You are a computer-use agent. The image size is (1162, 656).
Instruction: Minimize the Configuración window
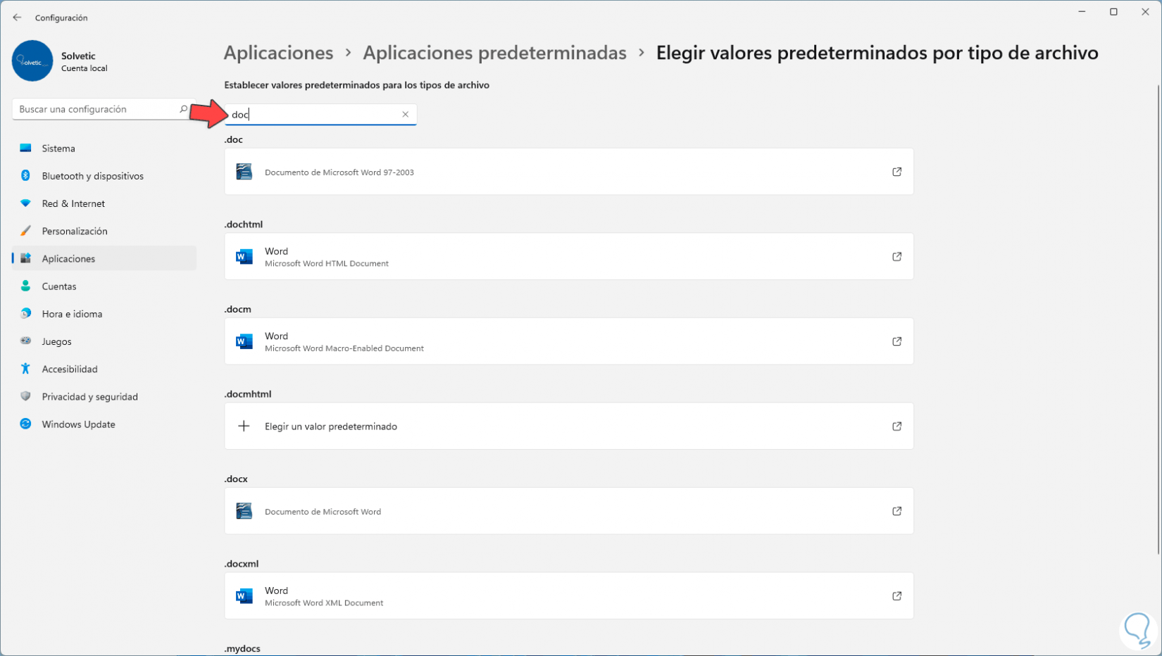click(1082, 12)
